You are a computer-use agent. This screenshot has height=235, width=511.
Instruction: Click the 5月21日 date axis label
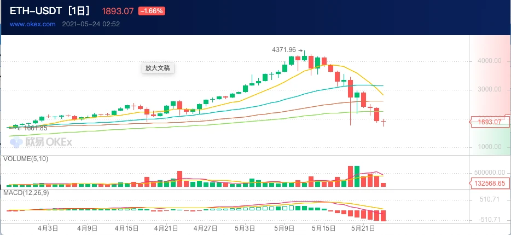(x=364, y=228)
